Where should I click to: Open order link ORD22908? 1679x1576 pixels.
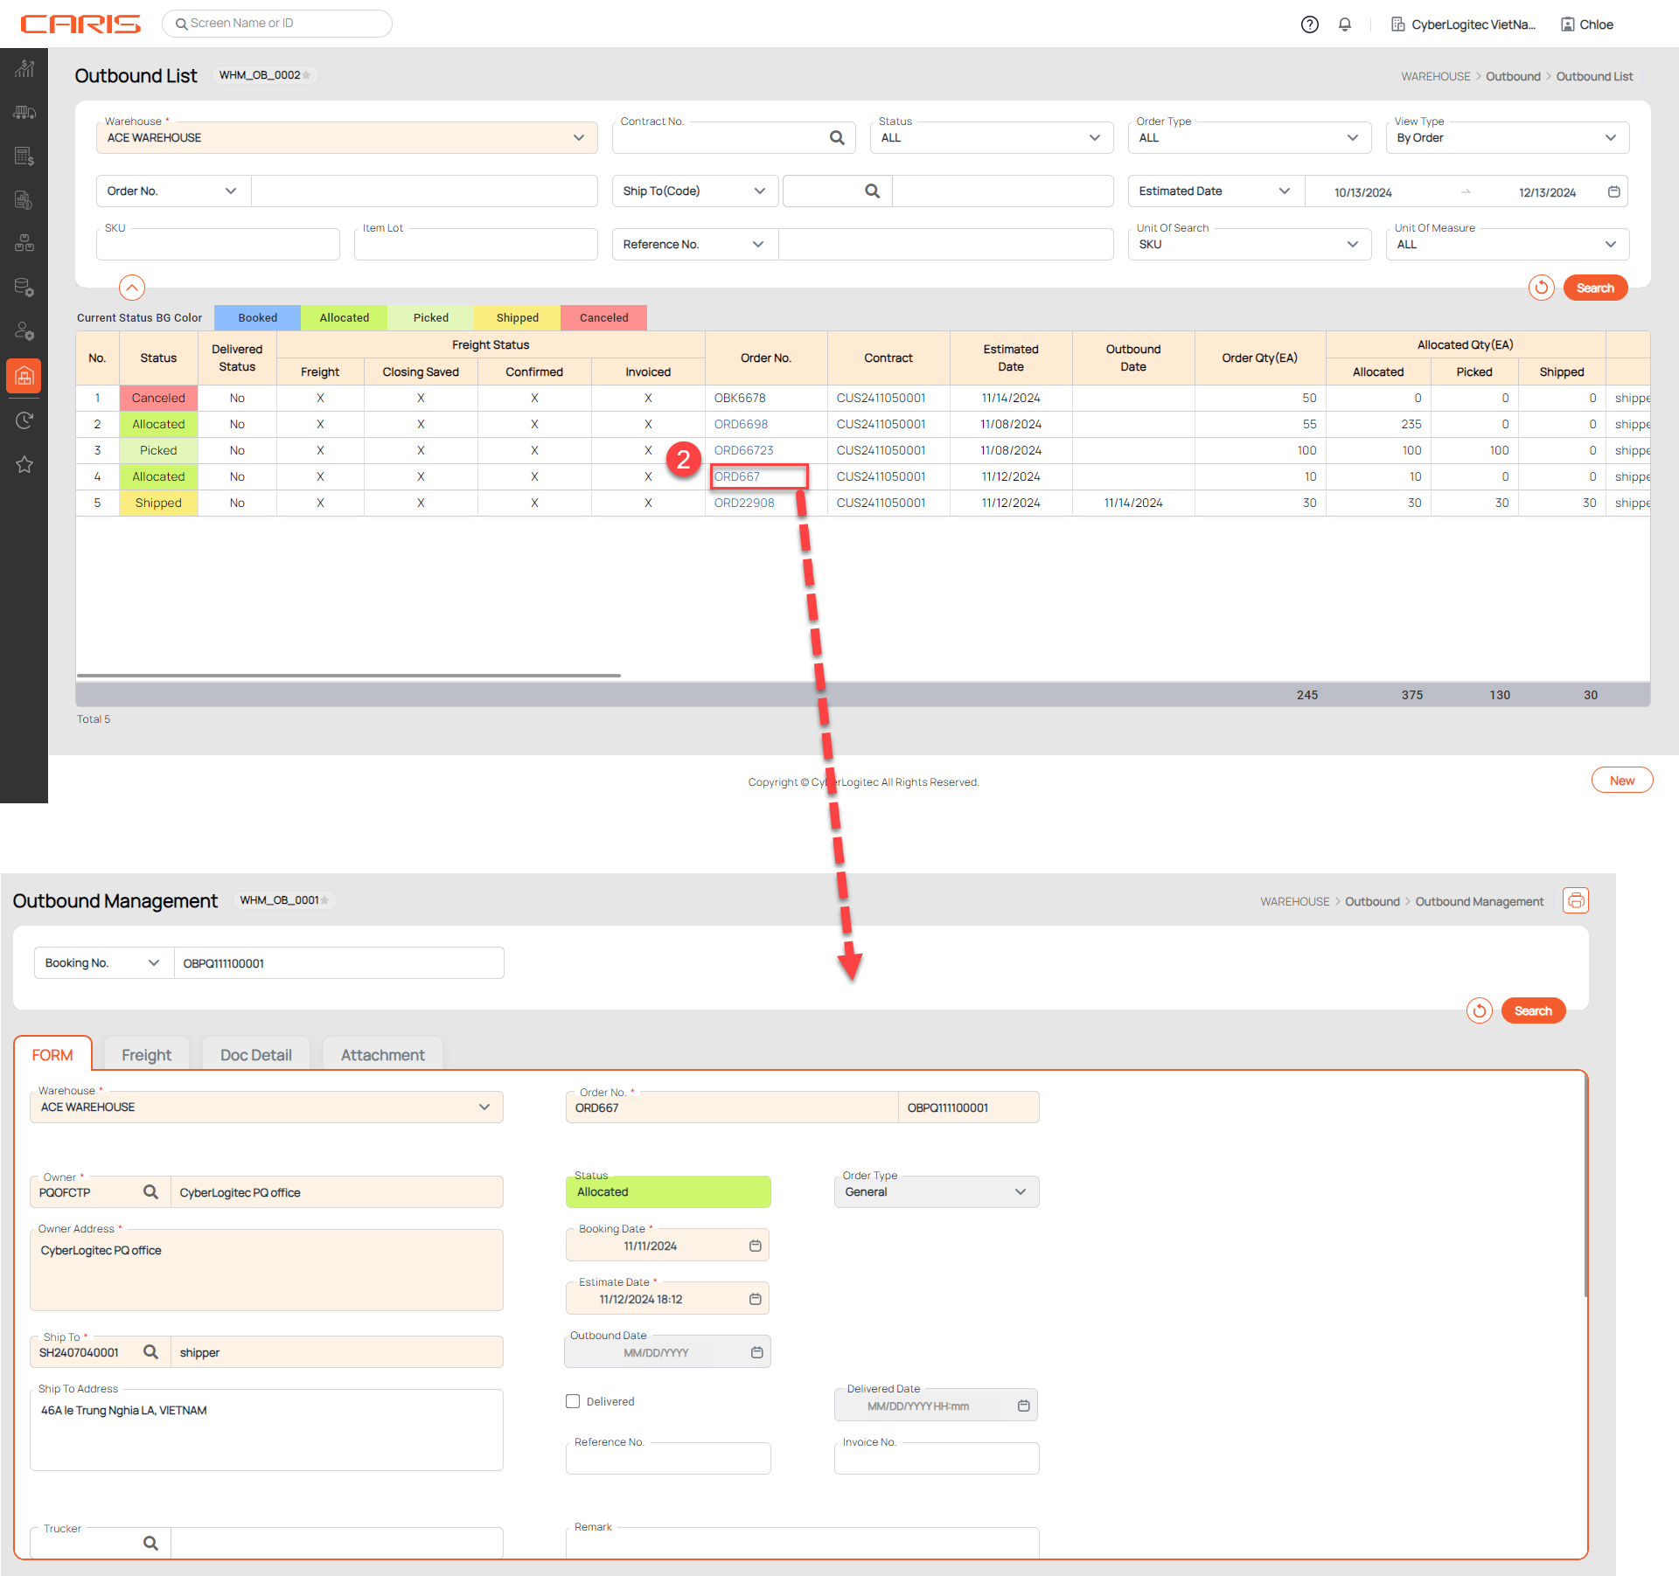coord(743,503)
